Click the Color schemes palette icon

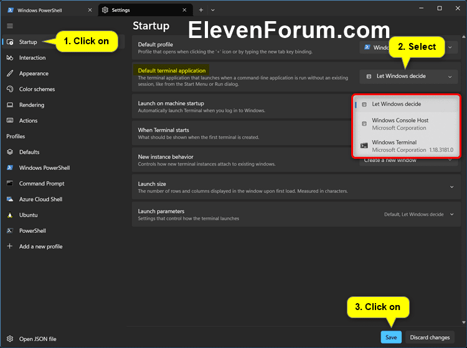coord(10,89)
